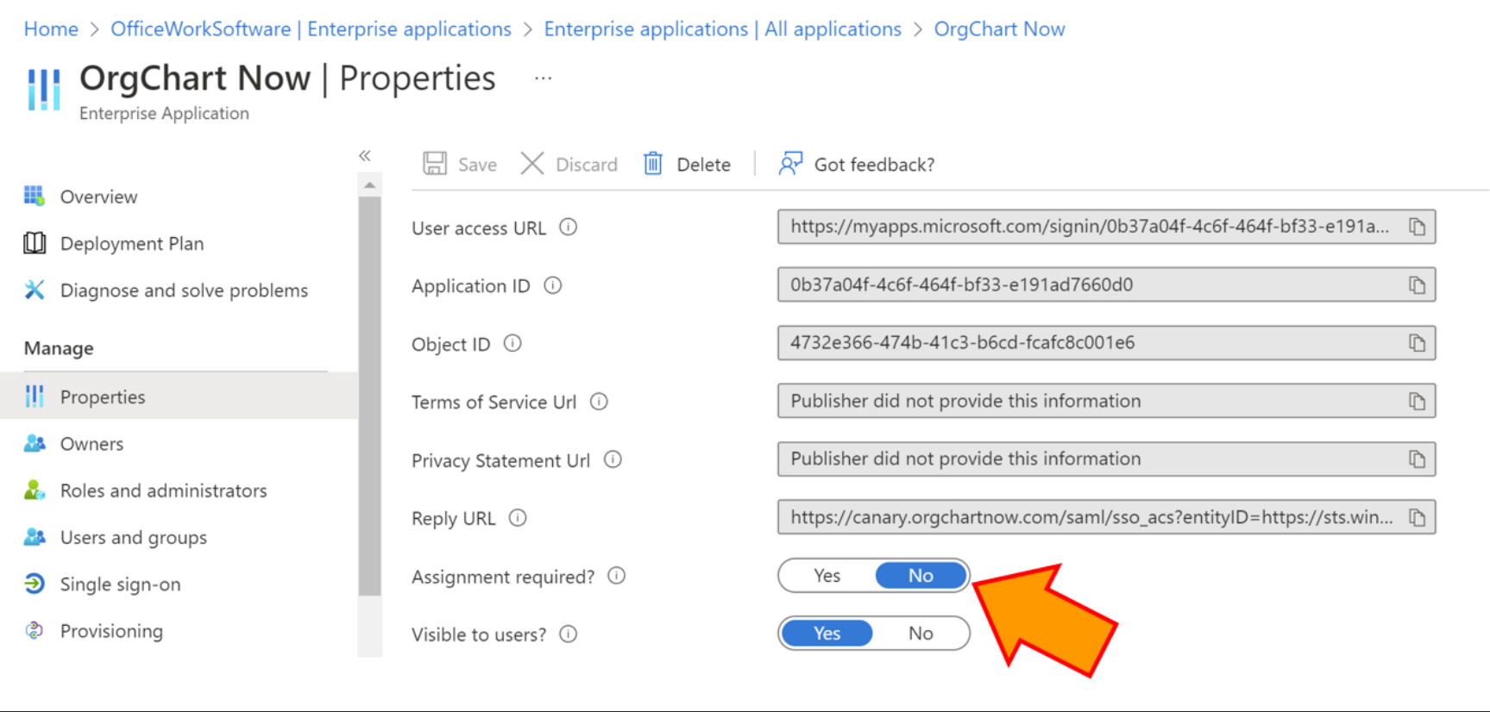Set Visible to users to Yes
The width and height of the screenshot is (1490, 712).
(827, 634)
